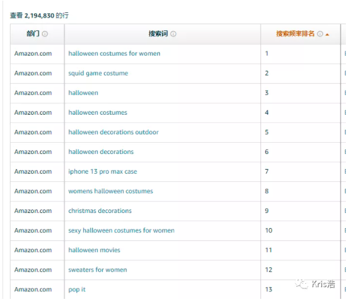
Task: Click the 搜索词 column header
Action: (163, 34)
